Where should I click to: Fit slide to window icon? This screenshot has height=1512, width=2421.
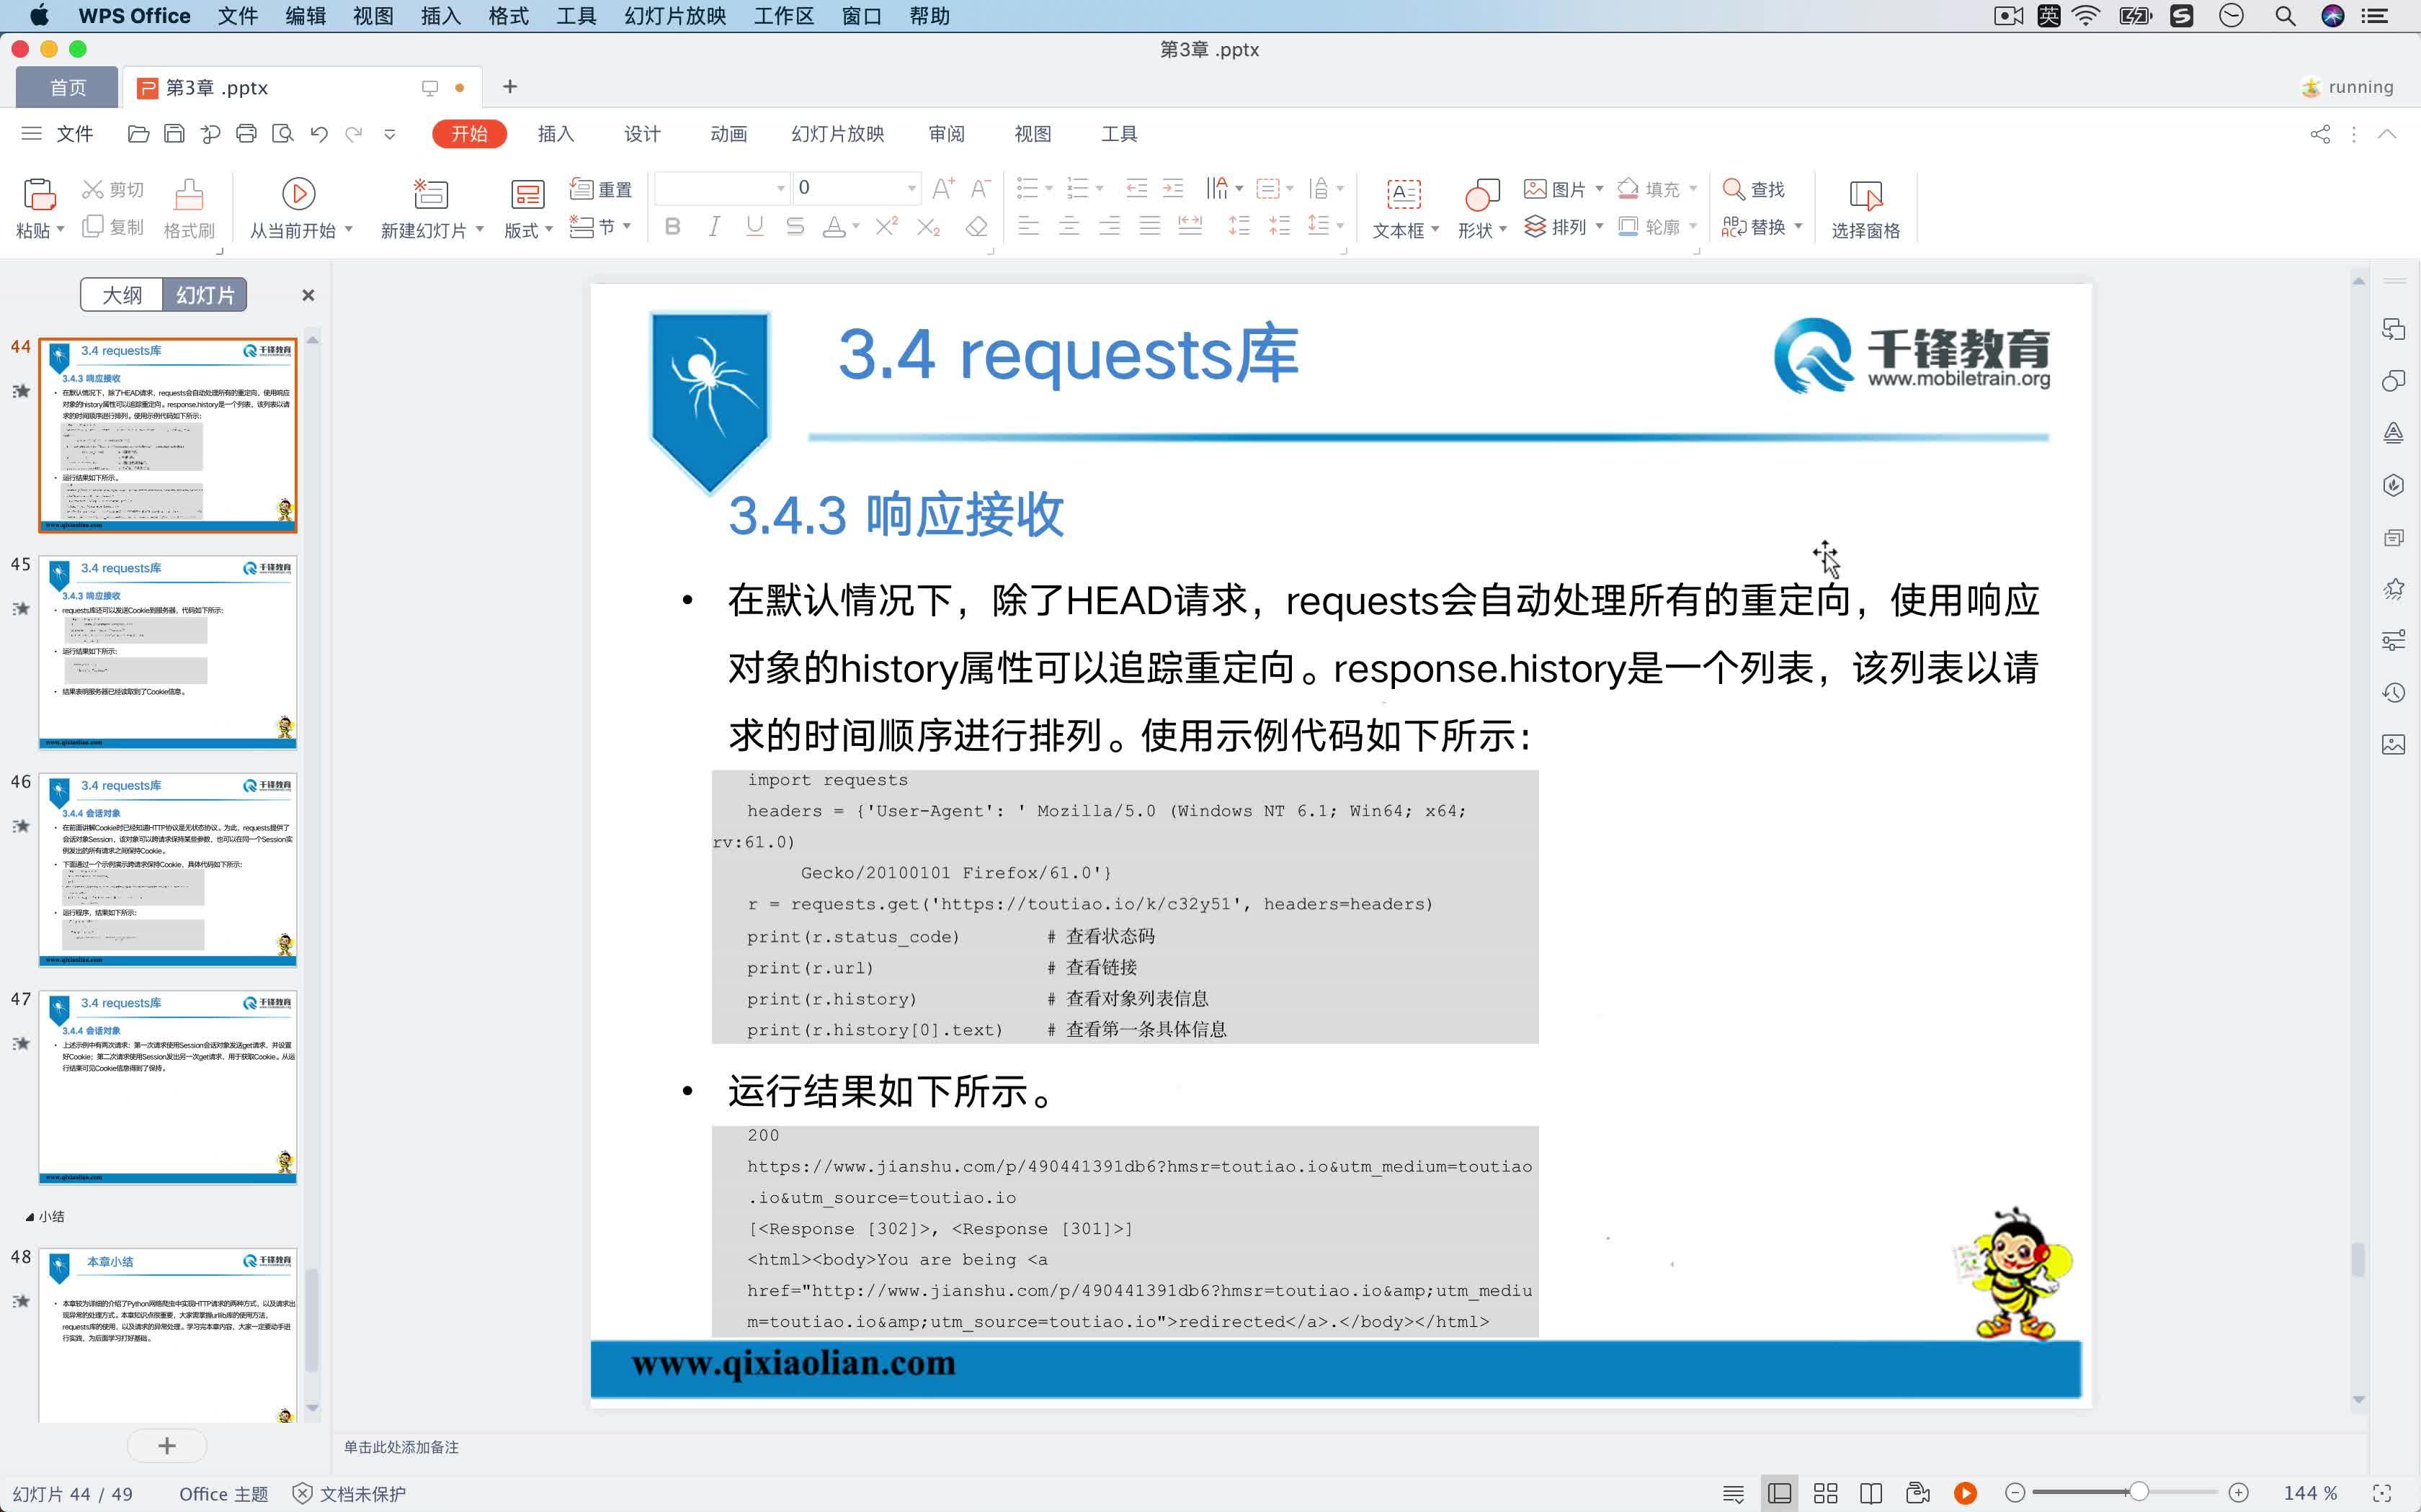[x=2383, y=1493]
